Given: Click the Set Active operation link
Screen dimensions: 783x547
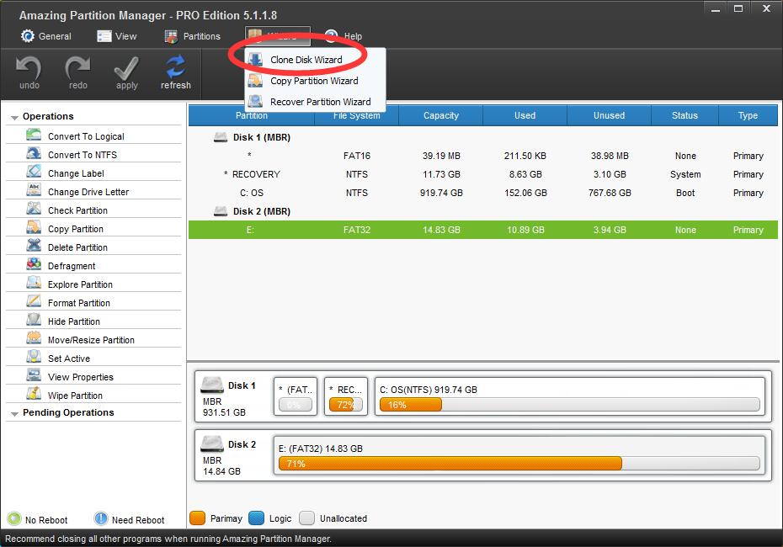Looking at the screenshot, I should coord(69,358).
